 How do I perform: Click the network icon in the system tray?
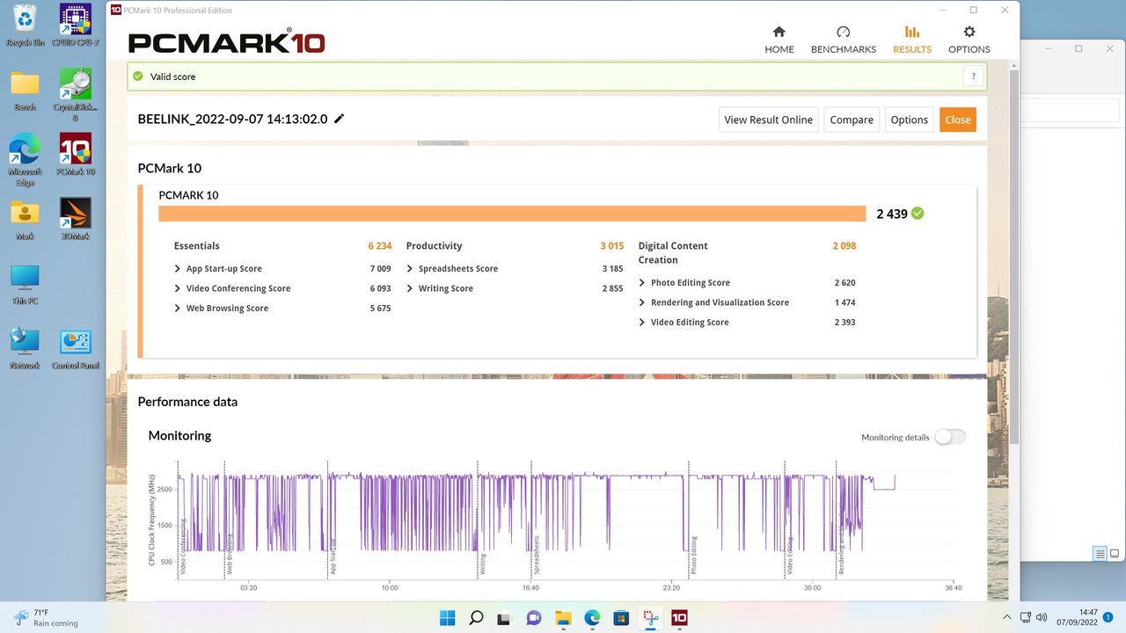pyautogui.click(x=1026, y=617)
